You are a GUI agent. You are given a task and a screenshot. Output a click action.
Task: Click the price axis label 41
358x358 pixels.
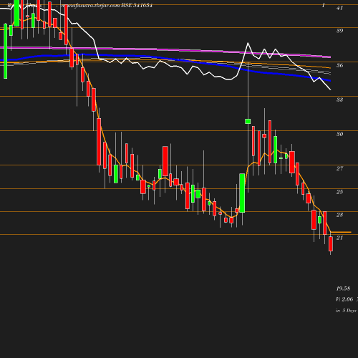[339, 8]
